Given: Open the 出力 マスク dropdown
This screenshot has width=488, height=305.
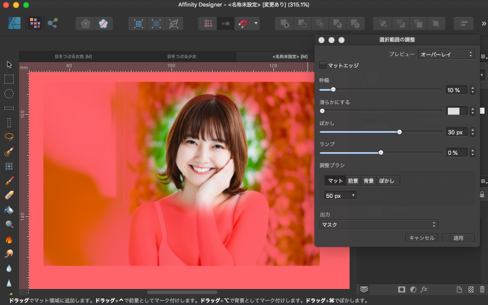Looking at the screenshot, I should [379, 225].
